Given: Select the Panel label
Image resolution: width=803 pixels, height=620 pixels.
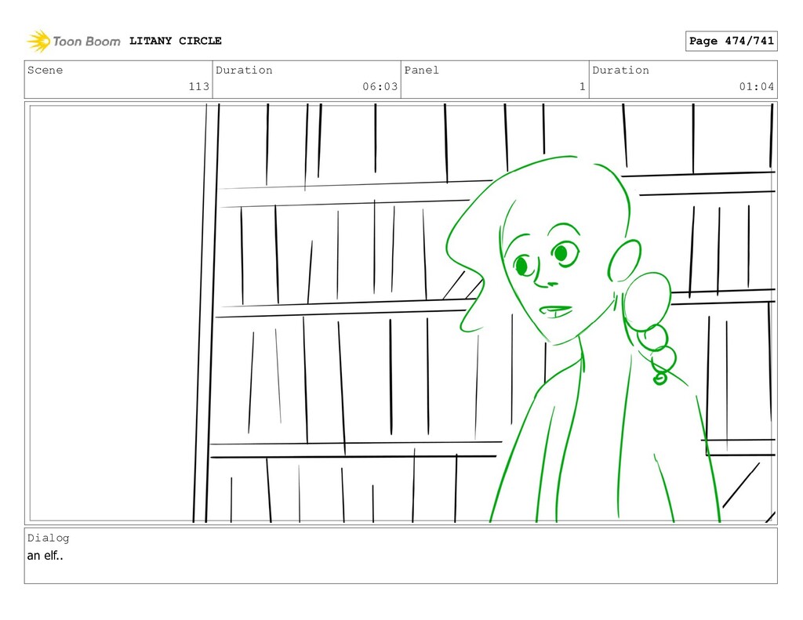Looking at the screenshot, I should point(421,70).
